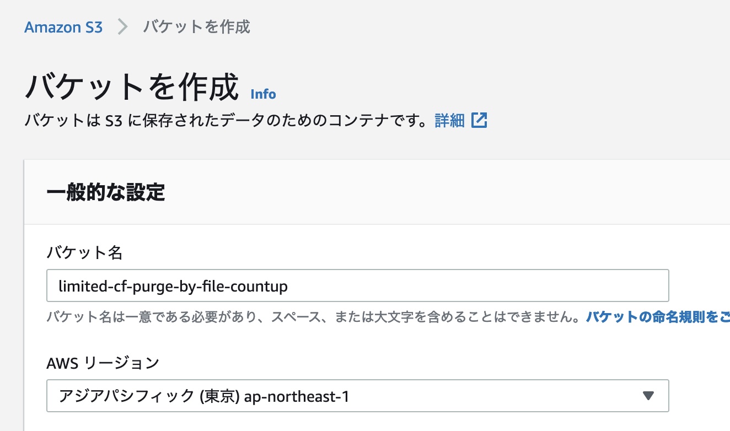Select the バケットを作成 breadcrumb item

tap(196, 26)
